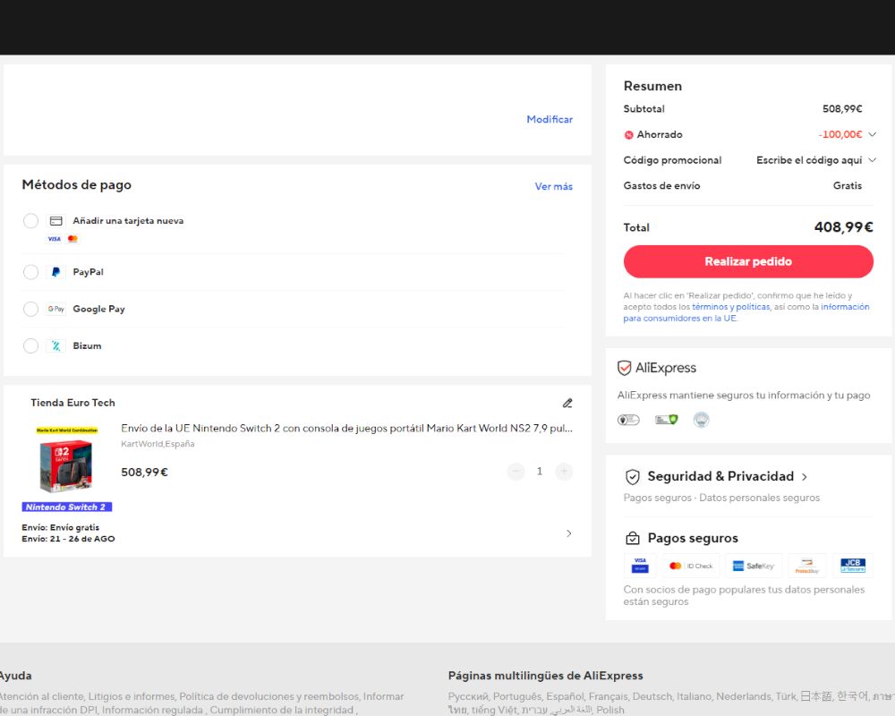Screen dimensions: 895x716
Task: Click the Seguridad & Privacidad shield icon
Action: (633, 477)
